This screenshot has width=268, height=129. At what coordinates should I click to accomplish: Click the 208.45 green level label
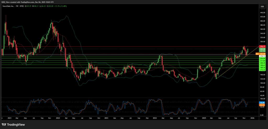pos(262,63)
